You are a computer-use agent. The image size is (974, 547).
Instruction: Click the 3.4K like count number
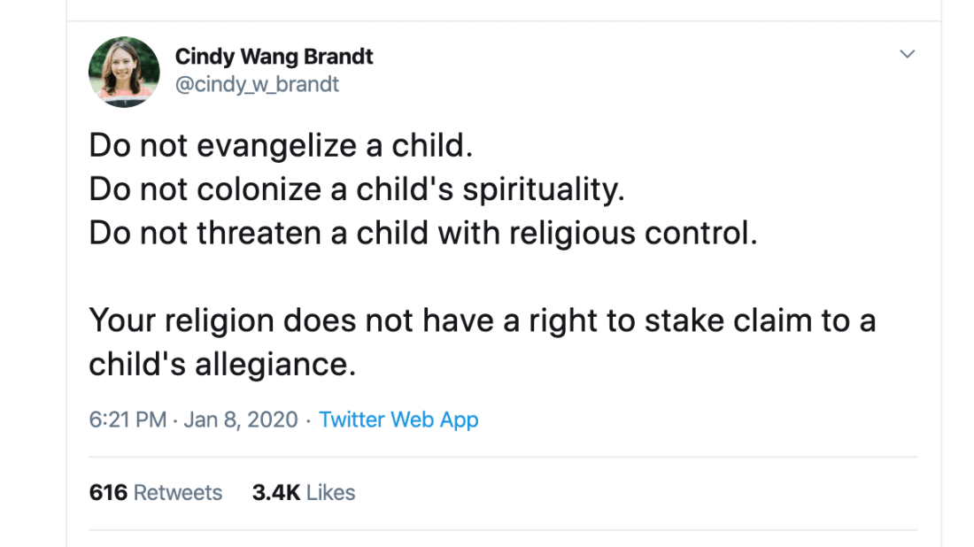[x=276, y=492]
